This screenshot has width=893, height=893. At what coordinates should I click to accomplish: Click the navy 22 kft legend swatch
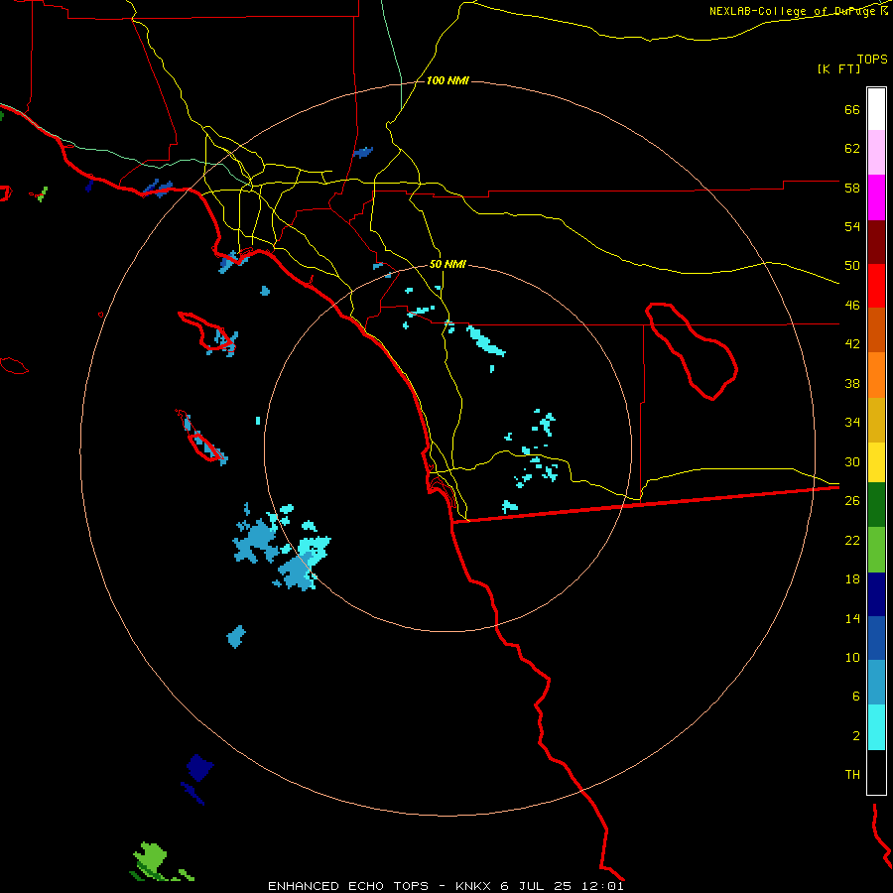coord(876,594)
